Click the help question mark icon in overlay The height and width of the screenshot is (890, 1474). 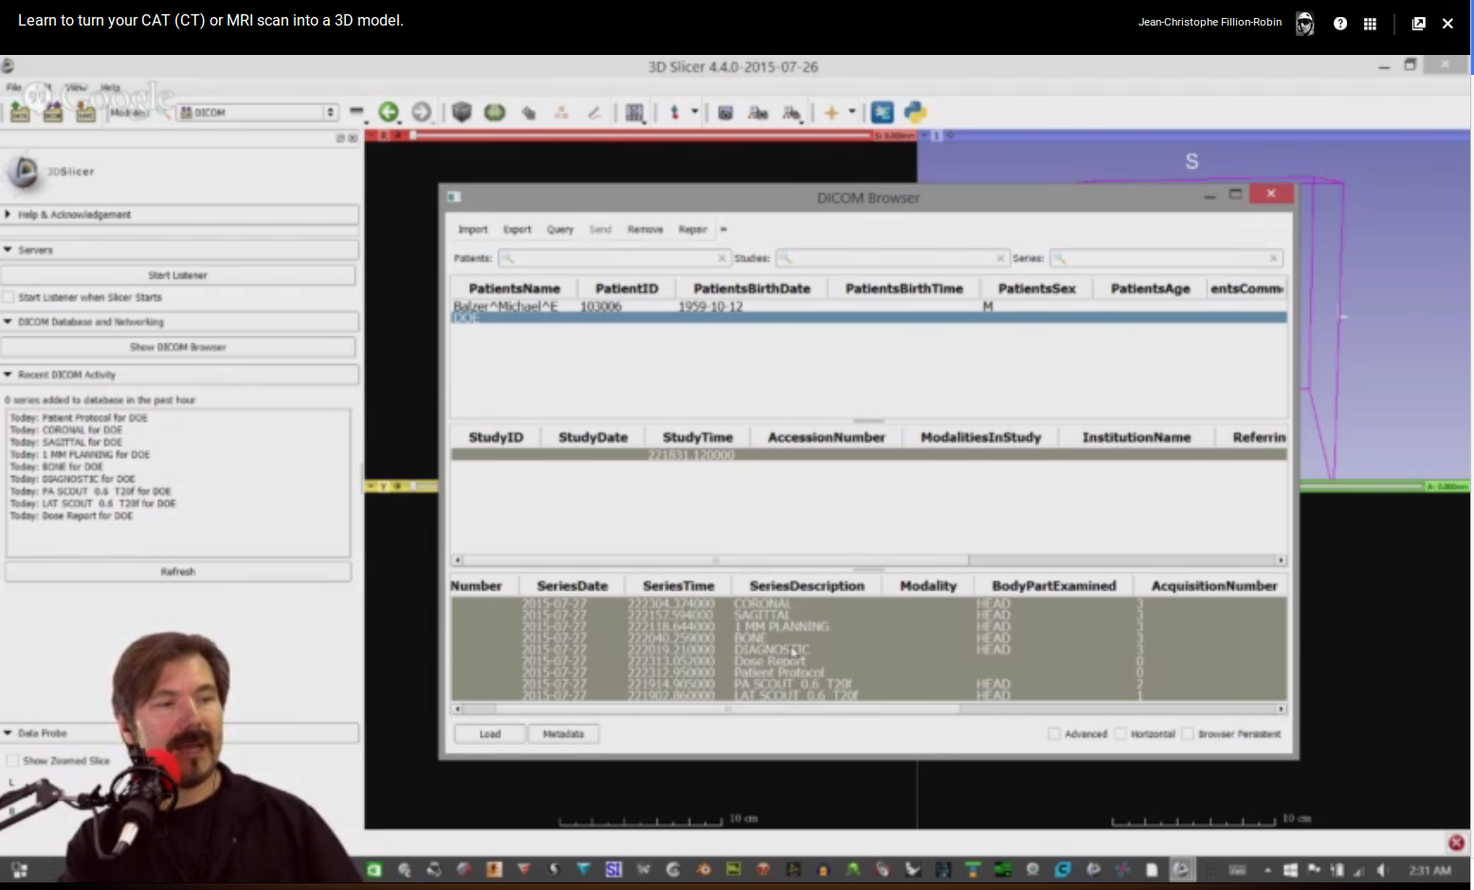1339,24
